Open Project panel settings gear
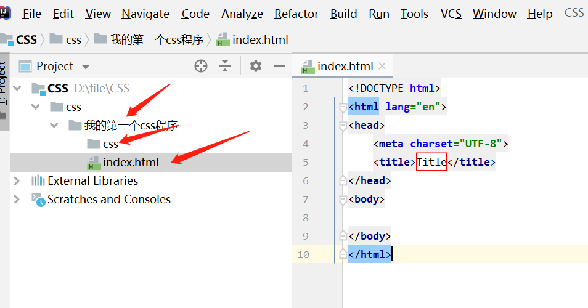 [255, 66]
